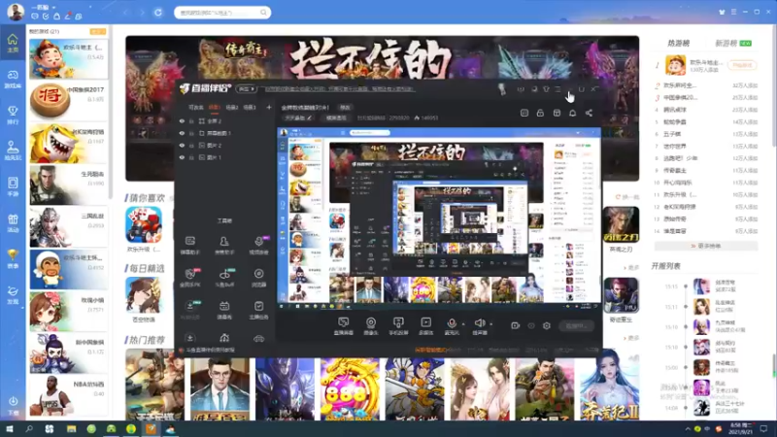The width and height of the screenshot is (777, 437).
Task: Click the my games list scrollbar
Action: (111, 114)
